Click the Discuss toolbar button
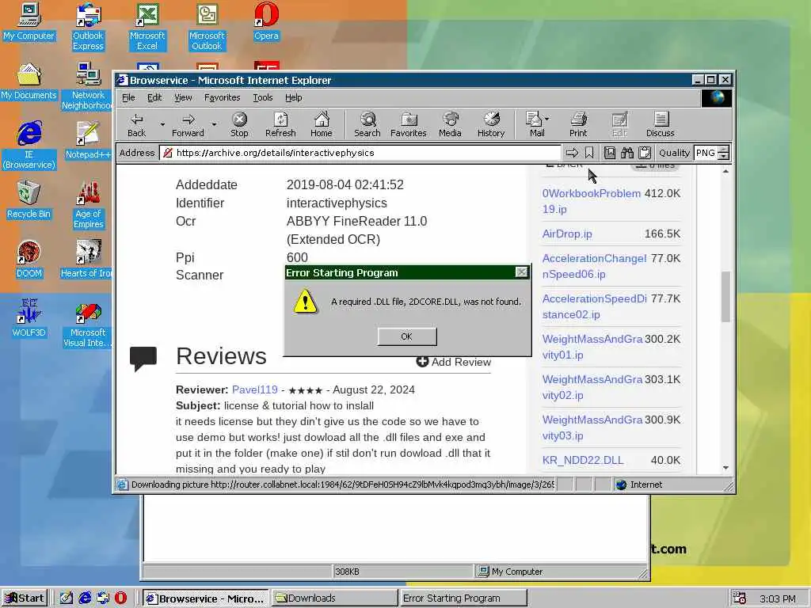The image size is (811, 608). [660, 124]
